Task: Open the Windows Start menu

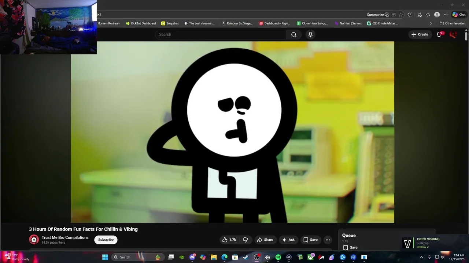Action: click(105, 257)
